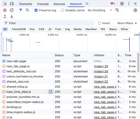
Task: Filter requests by WS type
Action: click(103, 29)
